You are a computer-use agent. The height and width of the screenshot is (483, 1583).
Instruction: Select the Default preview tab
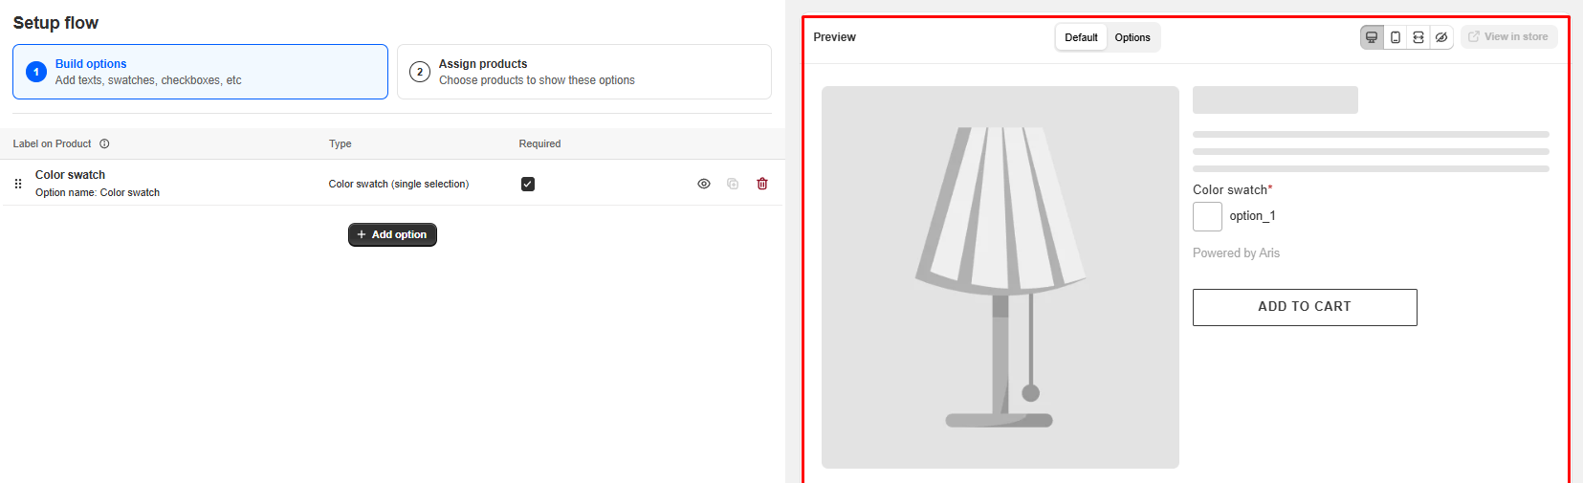[1081, 37]
